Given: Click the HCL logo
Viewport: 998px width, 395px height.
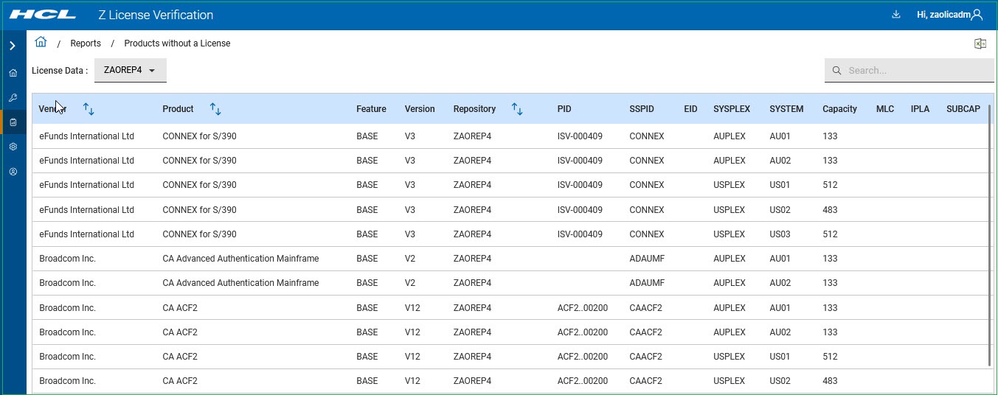Looking at the screenshot, I should [x=43, y=15].
